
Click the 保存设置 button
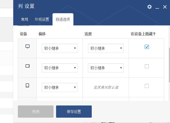74,112
